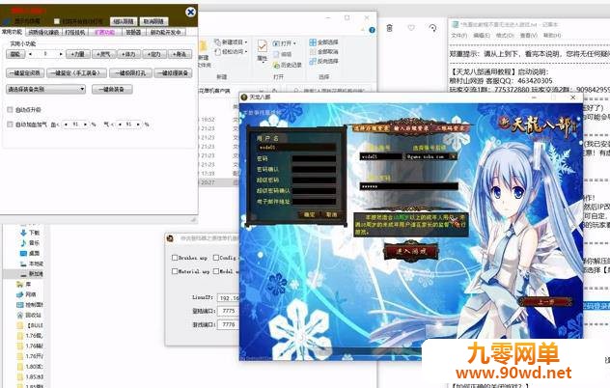Open the 格式(O) menu in Notepad
Viewport: 610px width, 388px height.
(505, 36)
